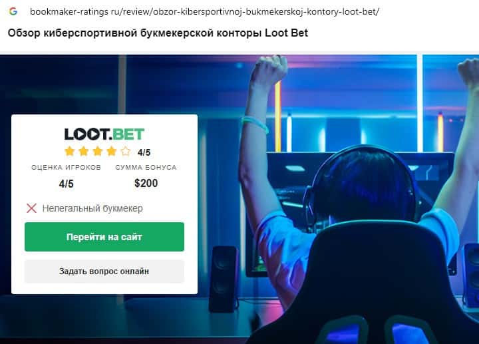This screenshot has height=344, width=479.
Task: Click the second gold rating star
Action: click(x=84, y=151)
